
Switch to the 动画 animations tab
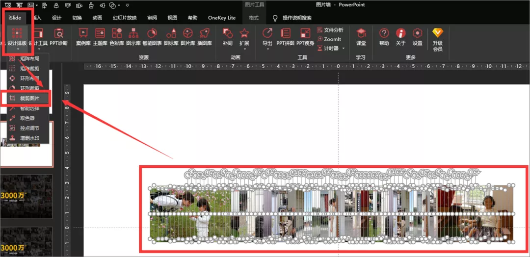(x=97, y=18)
